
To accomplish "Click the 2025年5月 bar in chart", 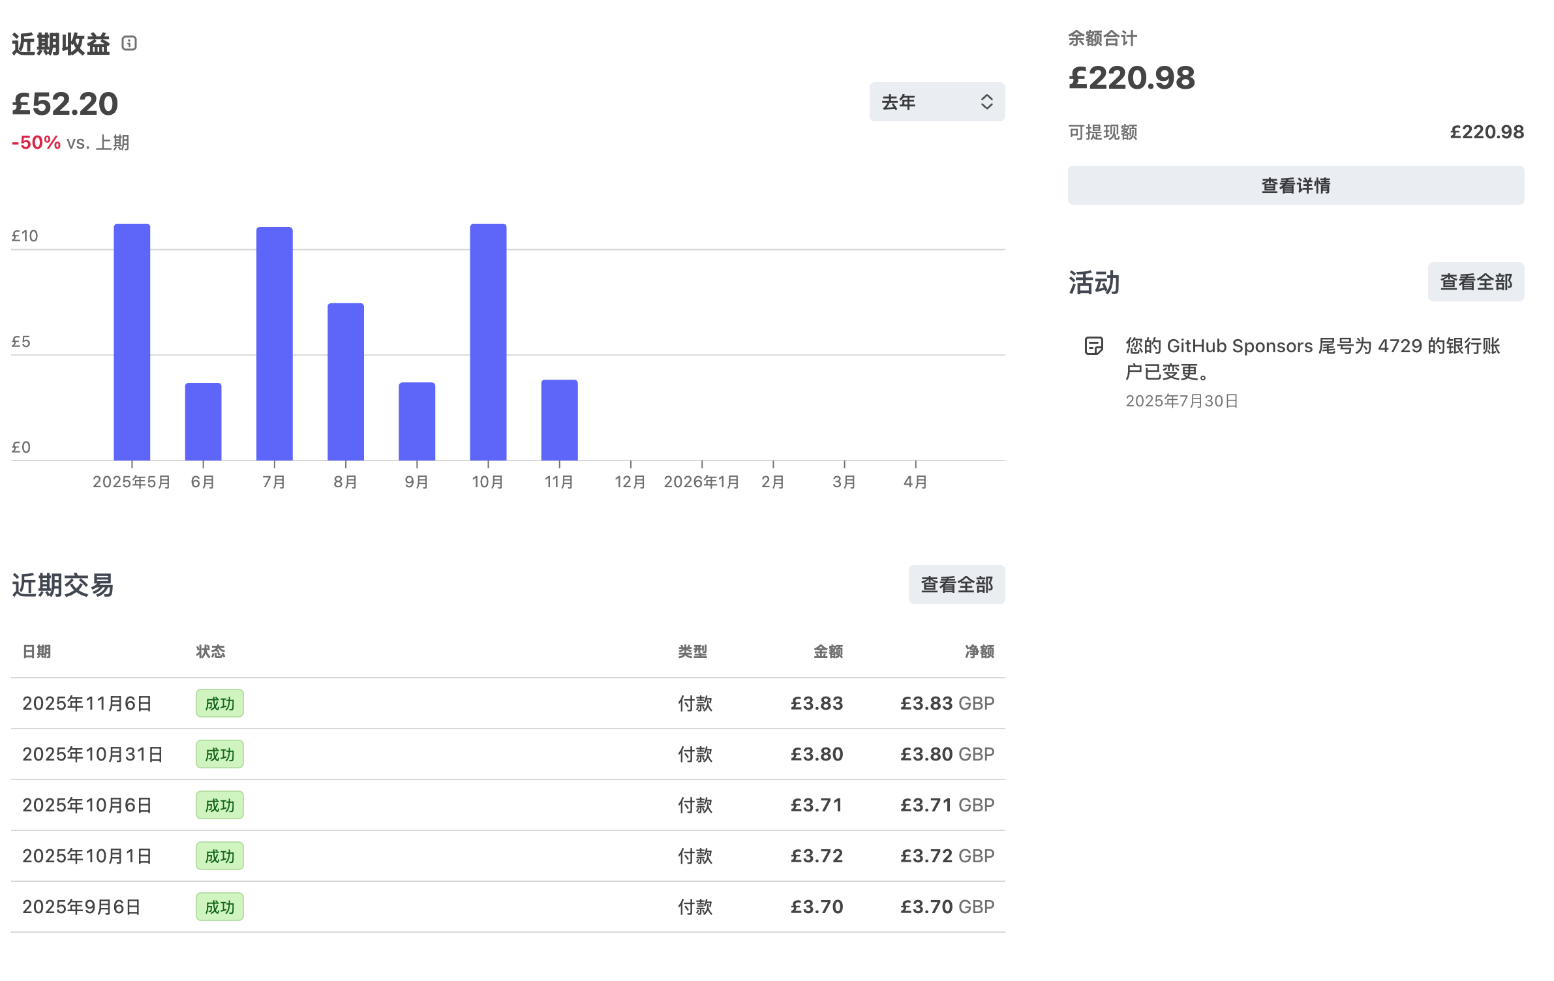I will (x=132, y=342).
